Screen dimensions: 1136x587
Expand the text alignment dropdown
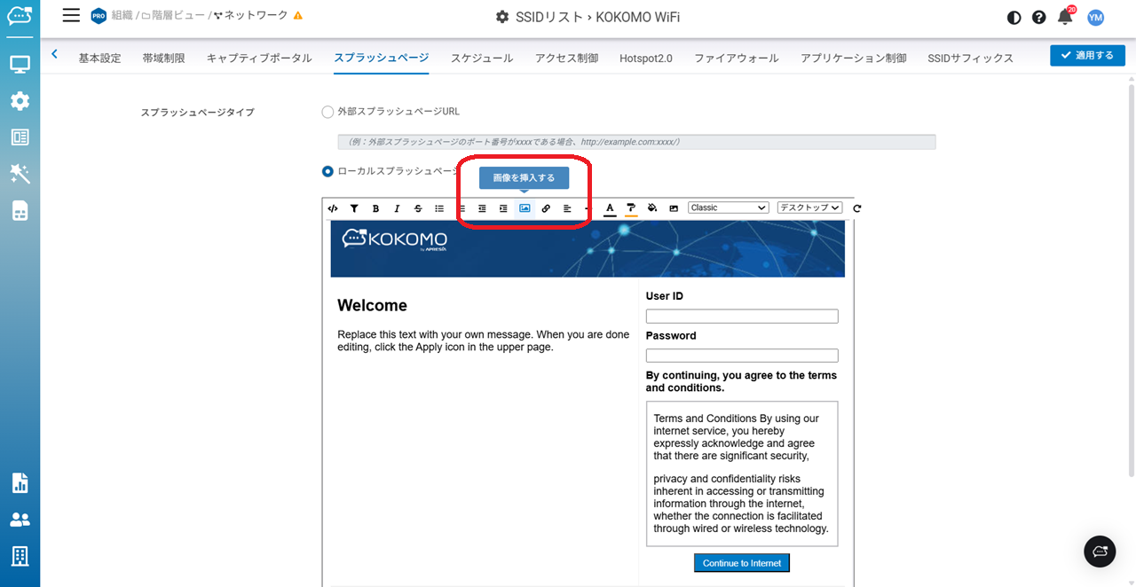[x=569, y=208]
